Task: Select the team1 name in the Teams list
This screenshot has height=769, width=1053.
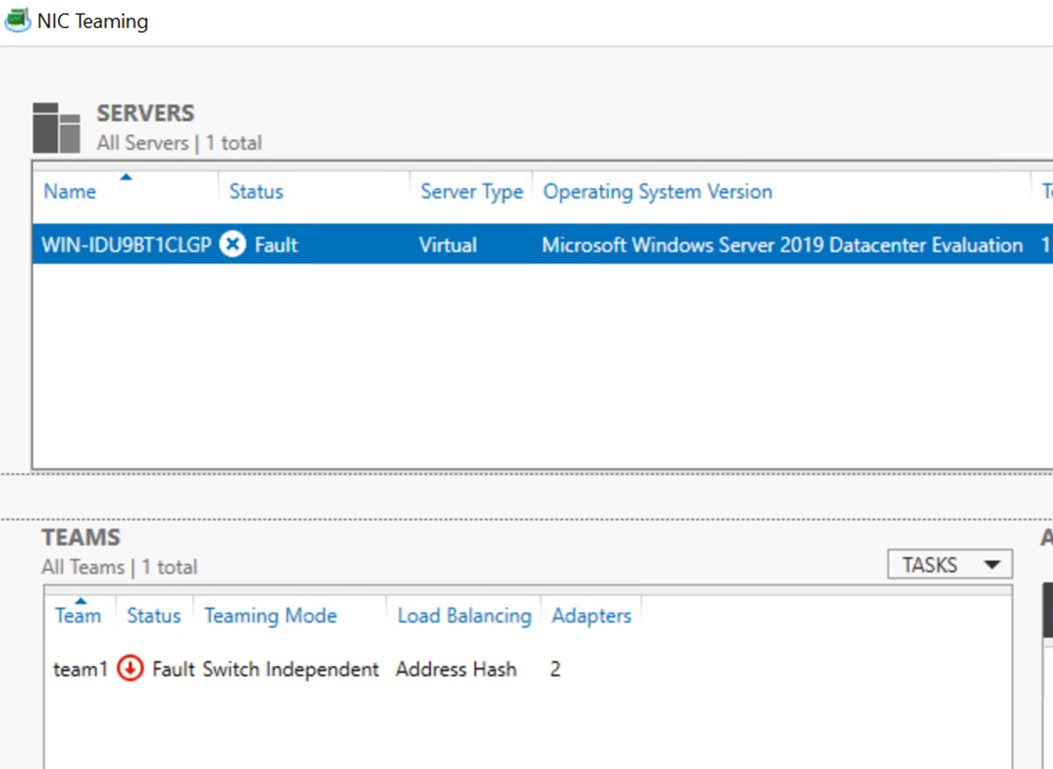Action: (80, 669)
